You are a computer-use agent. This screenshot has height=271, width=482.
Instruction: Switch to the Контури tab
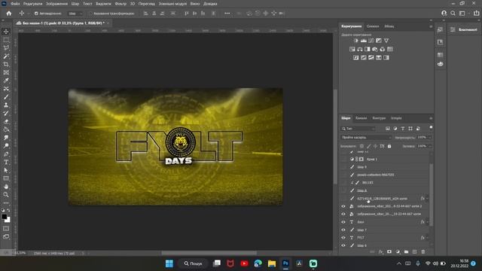(x=379, y=118)
